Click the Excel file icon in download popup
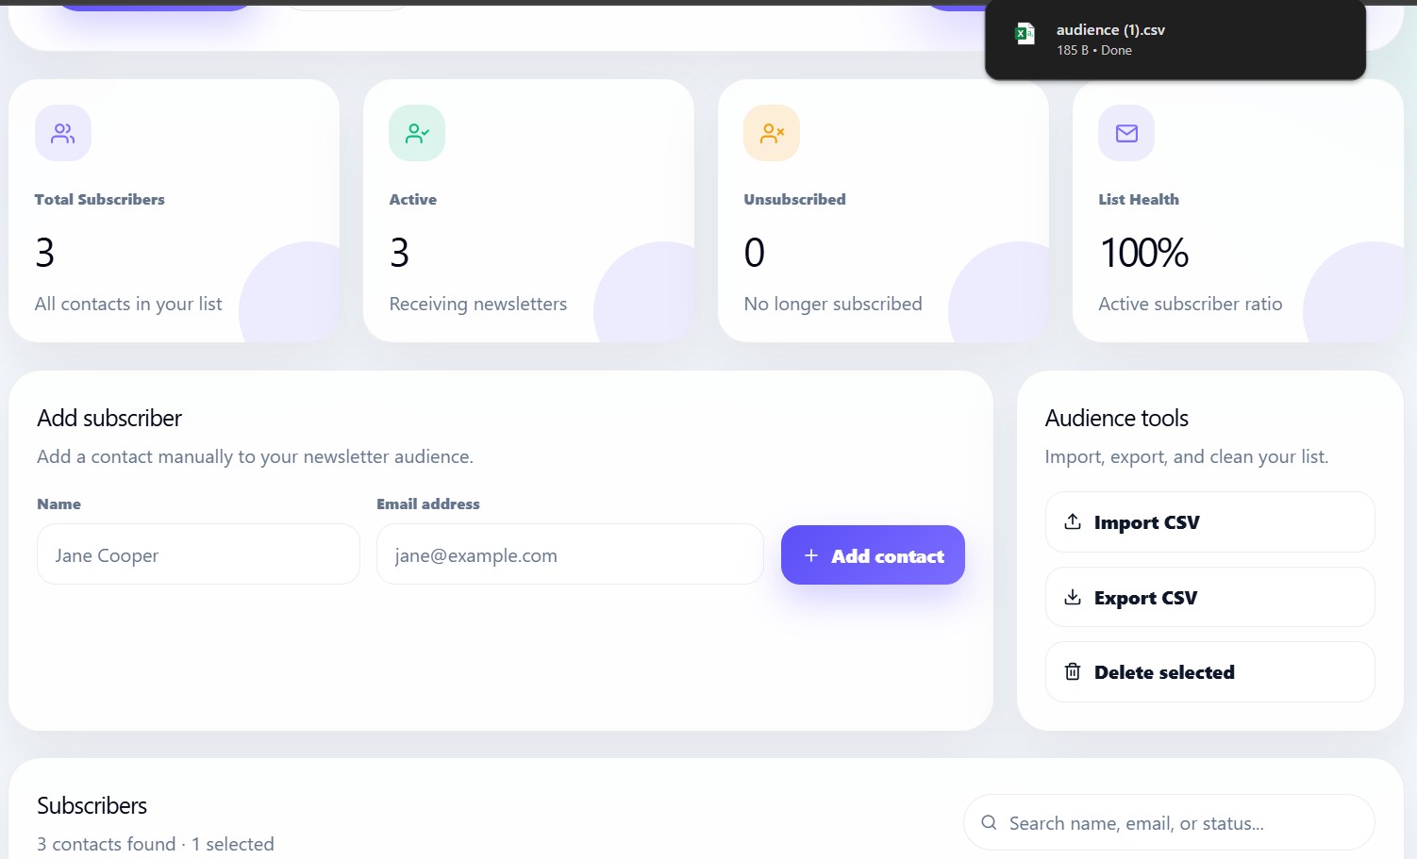Image resolution: width=1417 pixels, height=859 pixels. coord(1025,34)
